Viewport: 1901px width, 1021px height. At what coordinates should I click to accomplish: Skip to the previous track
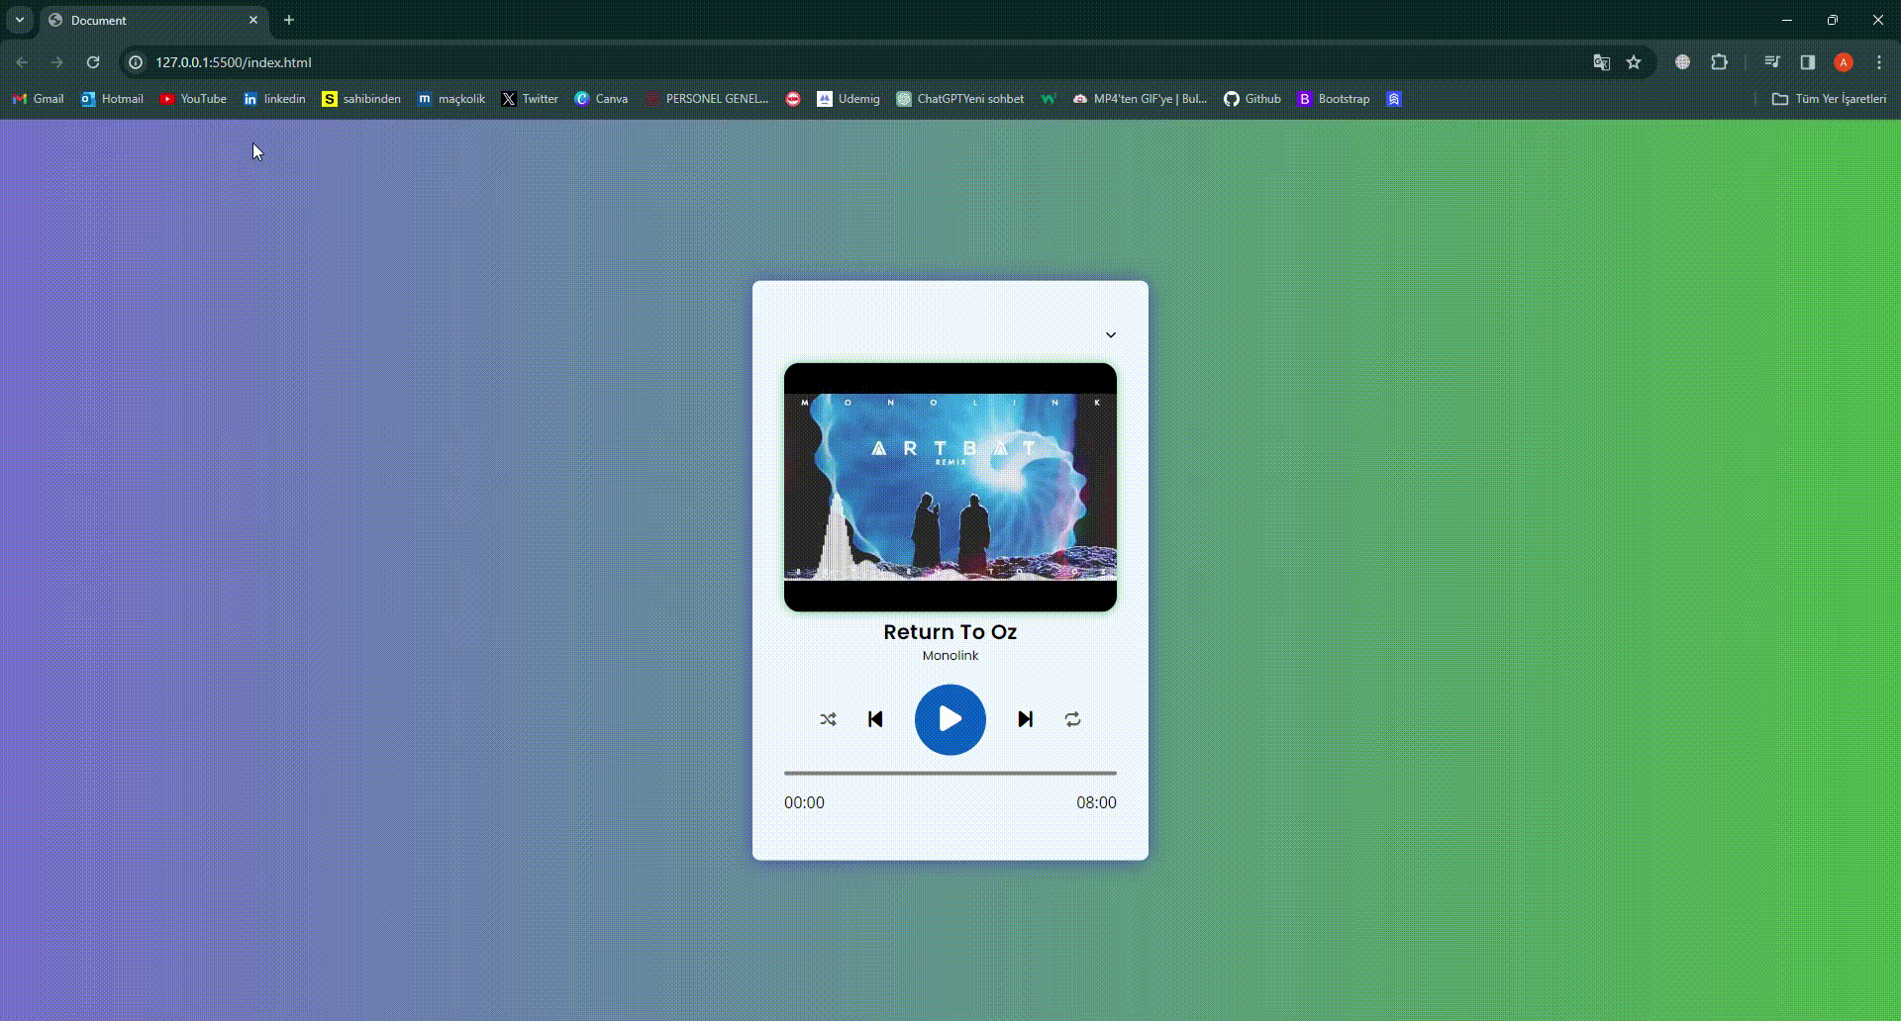875,719
